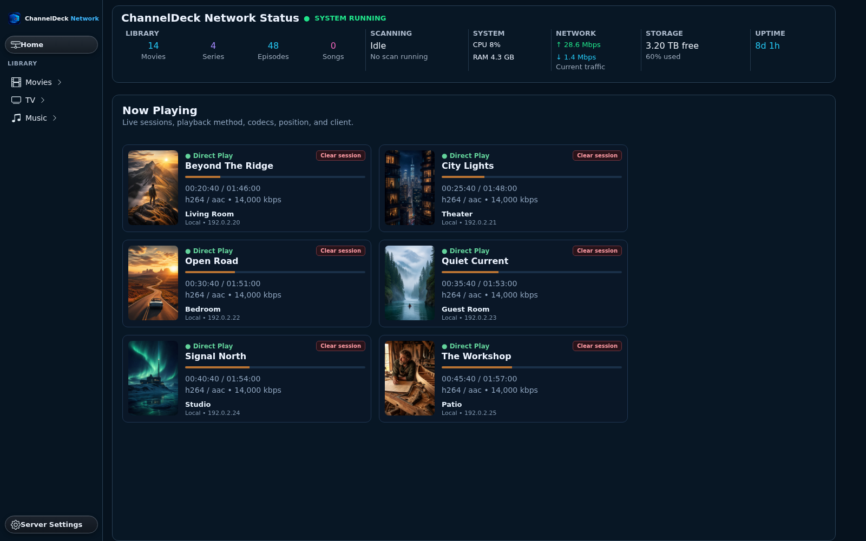Go to the Home page
Viewport: 866px width, 541px height.
click(x=51, y=45)
